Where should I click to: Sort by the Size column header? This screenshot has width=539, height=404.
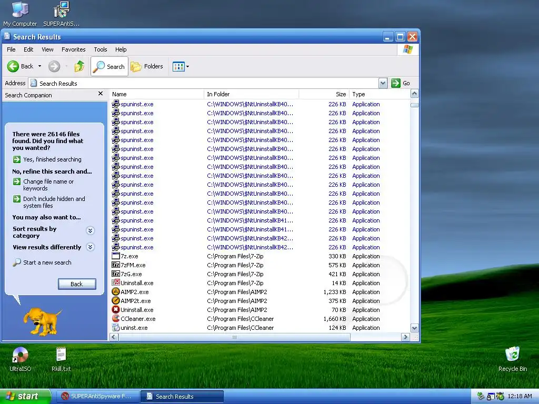coord(324,94)
